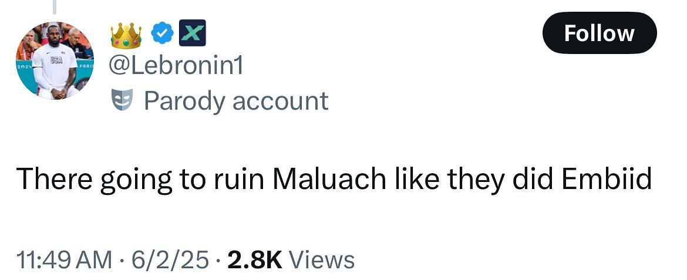Open the circular profile picture avatar
This screenshot has height=280, width=687.
[x=55, y=60]
